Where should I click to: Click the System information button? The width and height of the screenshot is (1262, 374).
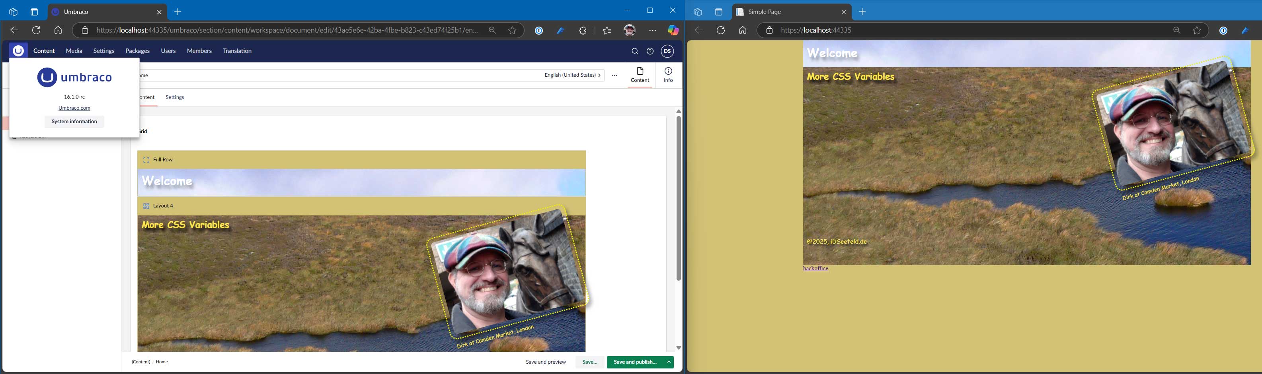(74, 121)
